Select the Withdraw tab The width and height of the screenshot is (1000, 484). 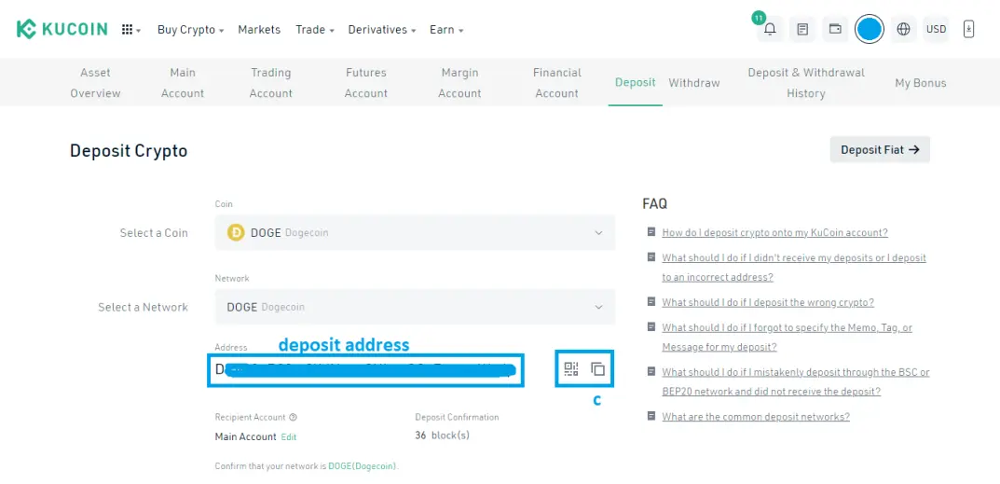tap(694, 83)
